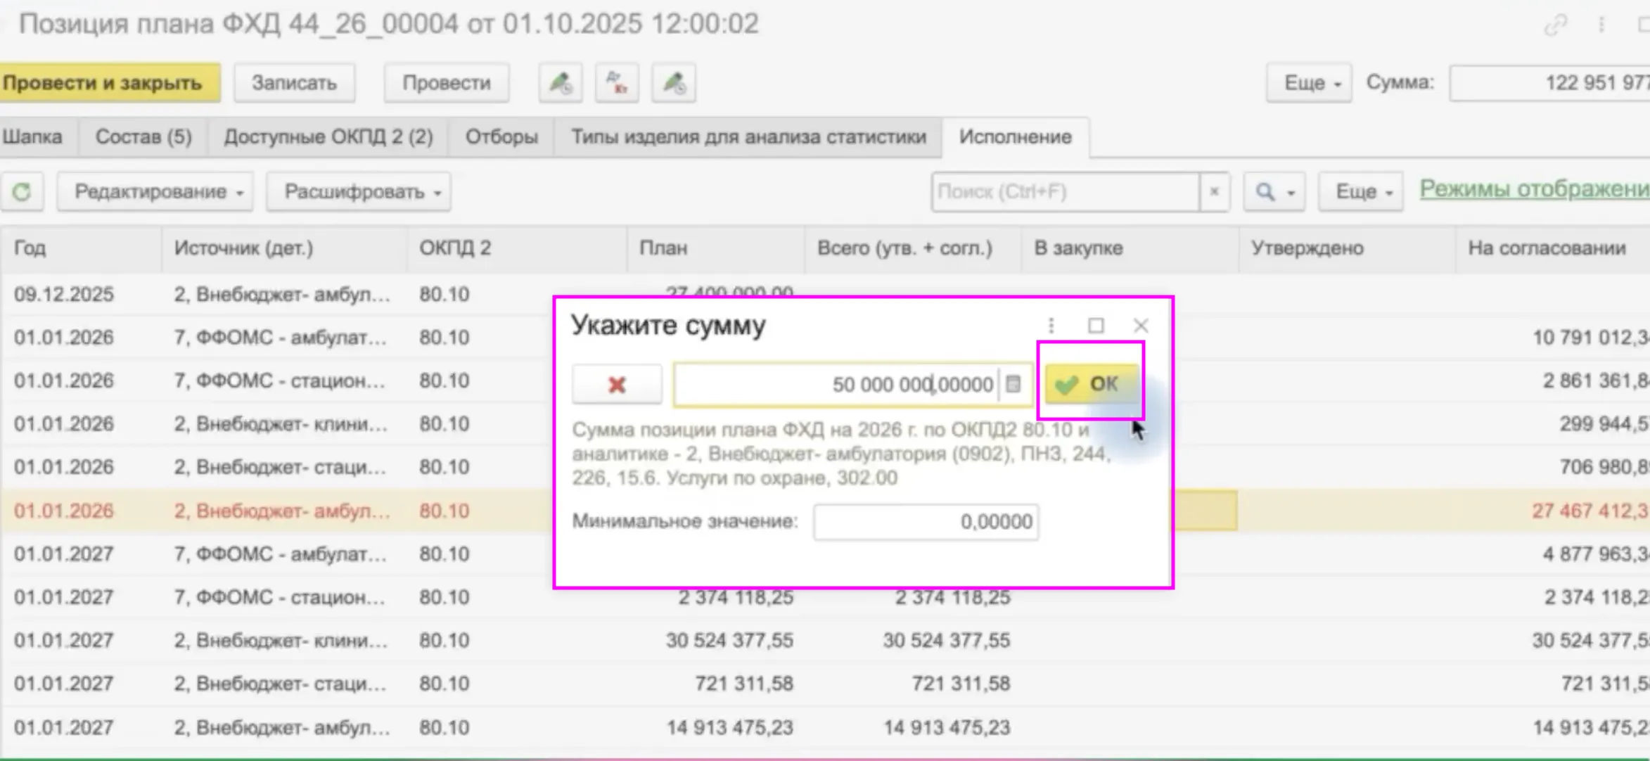The image size is (1650, 761).
Task: Click the Записать button
Action: pos(294,83)
